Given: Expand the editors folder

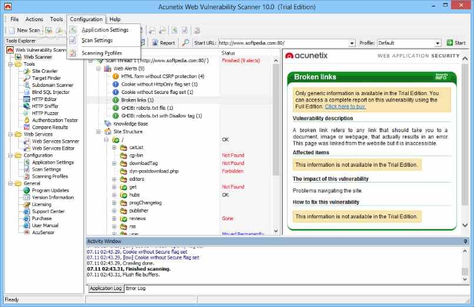Looking at the screenshot, I should [114, 179].
